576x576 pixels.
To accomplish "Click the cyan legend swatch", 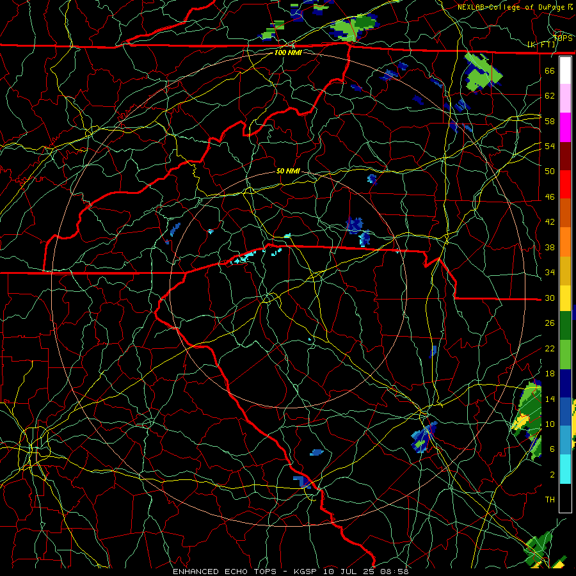I will [565, 469].
